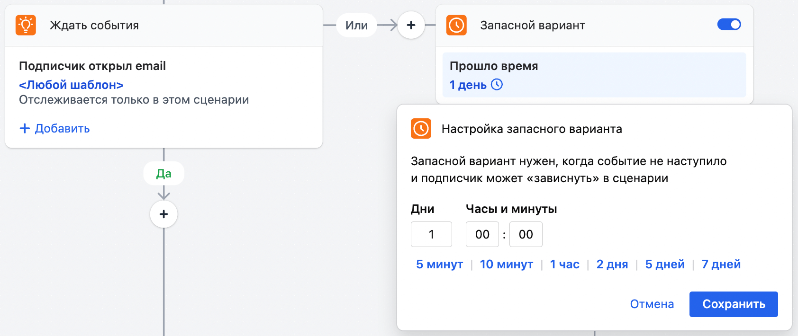Open the 1 день time setting

(x=468, y=85)
